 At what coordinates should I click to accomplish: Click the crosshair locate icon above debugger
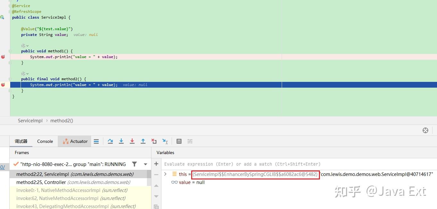click(425, 130)
